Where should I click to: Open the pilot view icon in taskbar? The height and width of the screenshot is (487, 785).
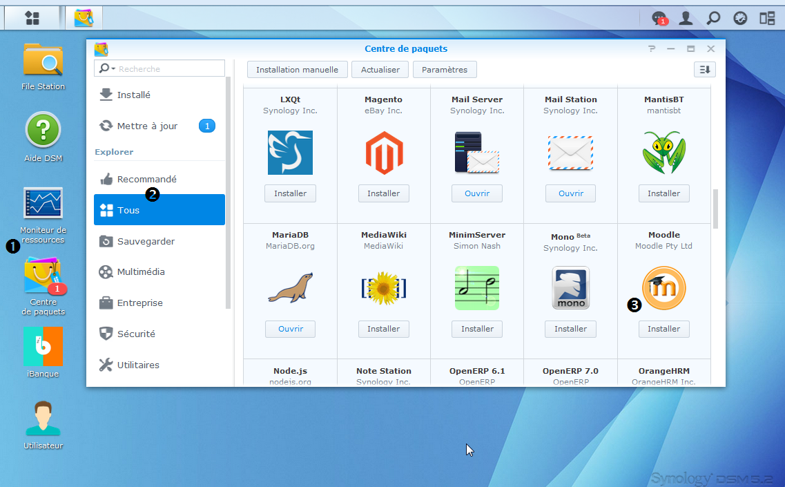(740, 19)
